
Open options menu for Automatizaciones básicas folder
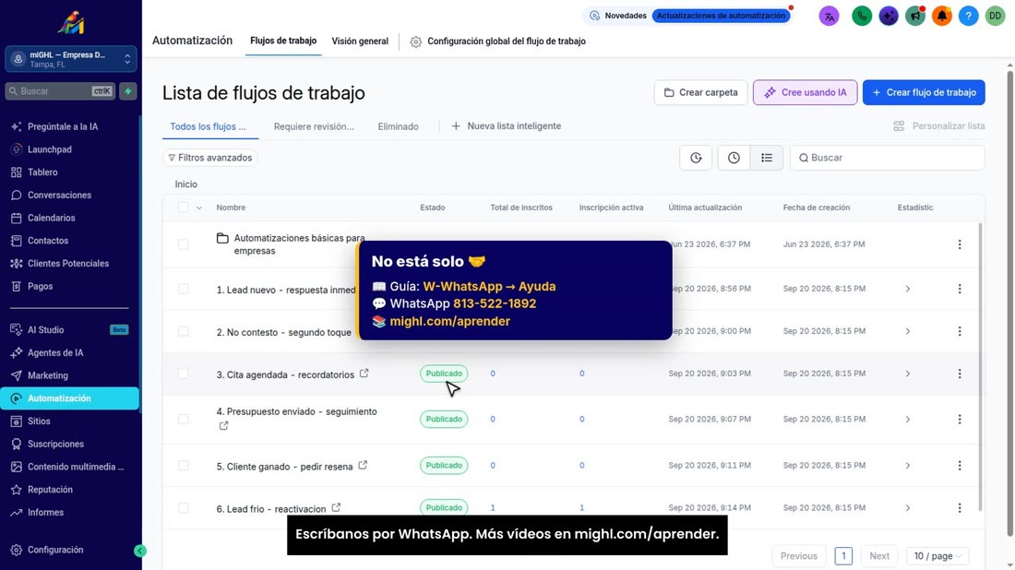(x=960, y=244)
